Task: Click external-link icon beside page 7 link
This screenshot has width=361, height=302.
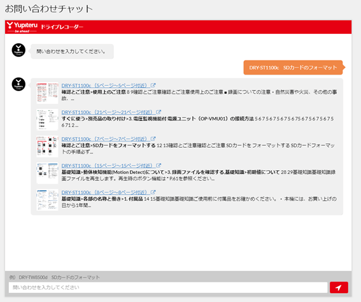Action: pos(153,139)
